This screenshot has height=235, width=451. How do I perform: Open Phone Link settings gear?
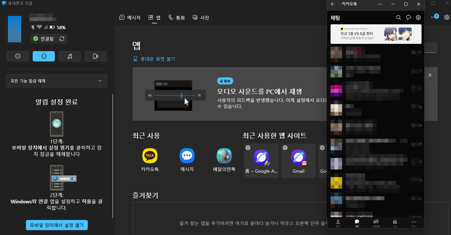point(447,17)
